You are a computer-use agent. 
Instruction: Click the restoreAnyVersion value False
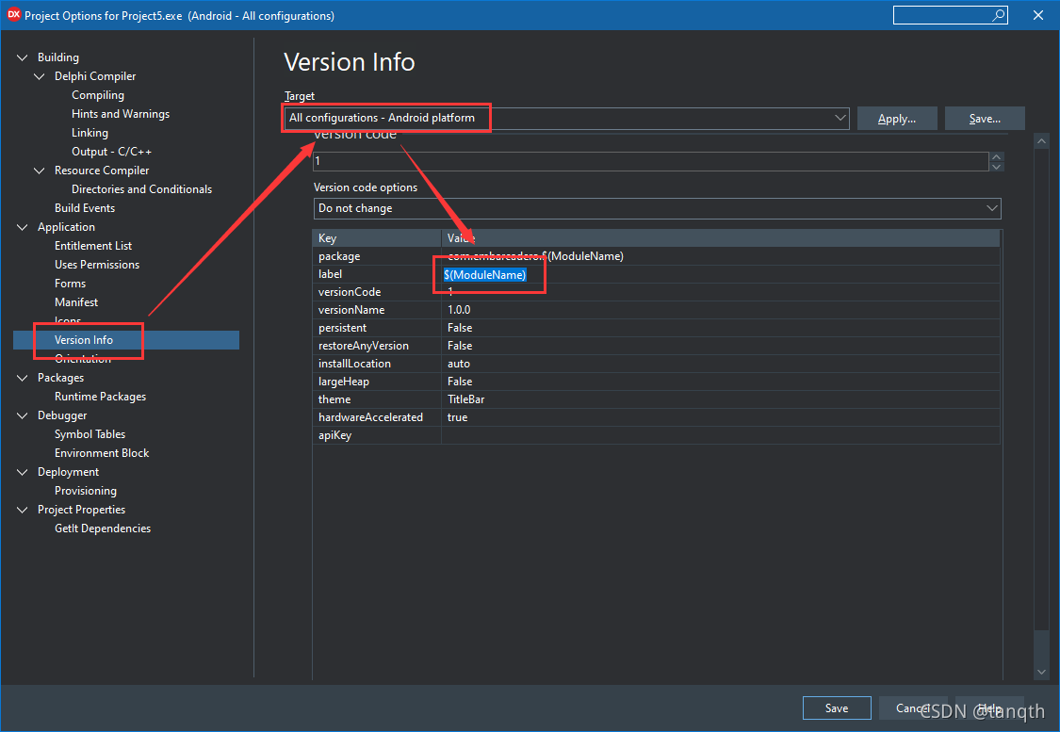click(x=721, y=346)
